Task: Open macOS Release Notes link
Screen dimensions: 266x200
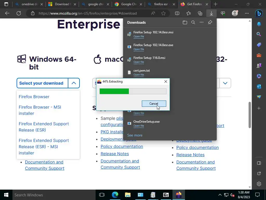Action: 115,154
